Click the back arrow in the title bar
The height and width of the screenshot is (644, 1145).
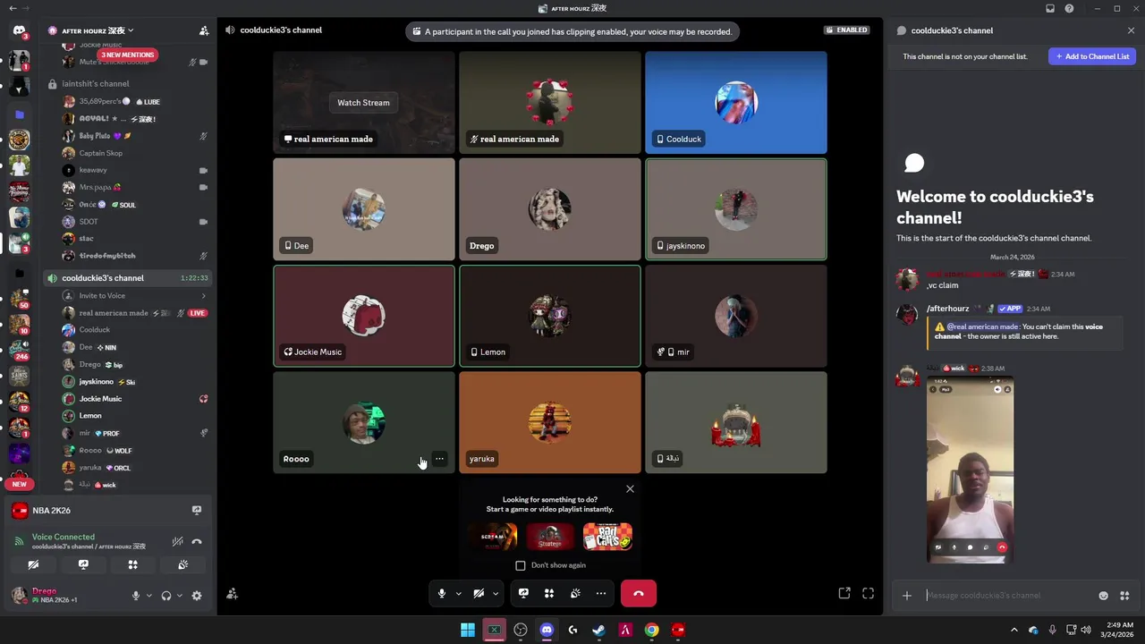pos(13,8)
